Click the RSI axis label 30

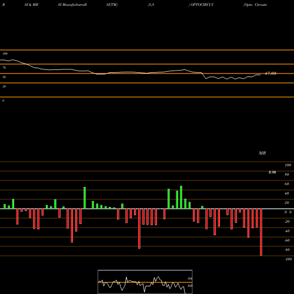pos(4,86)
